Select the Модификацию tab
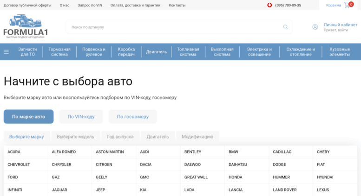 click(x=197, y=137)
